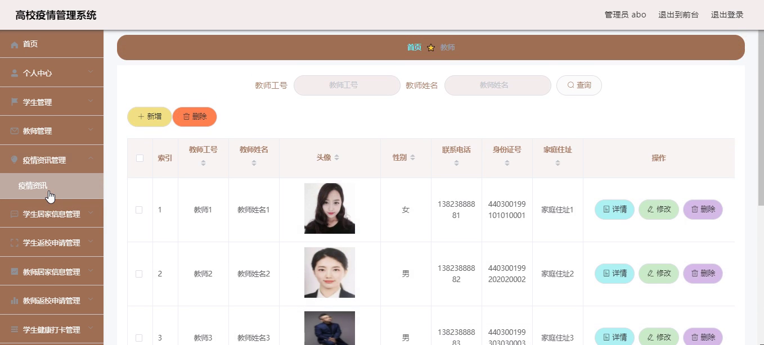Tick the checkbox for 教师2 row
Image resolution: width=764 pixels, height=345 pixels.
[x=139, y=274]
